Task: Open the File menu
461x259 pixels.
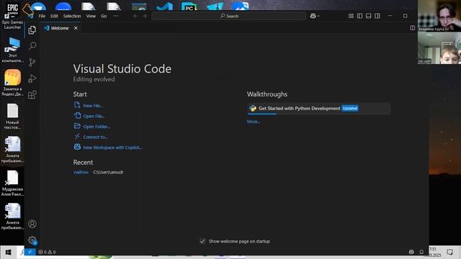Action: [42, 16]
